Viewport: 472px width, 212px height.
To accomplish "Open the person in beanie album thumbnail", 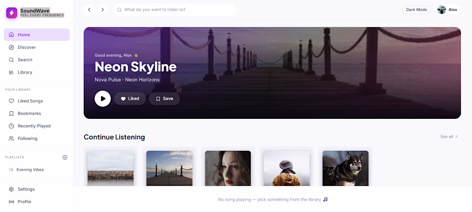I will click(287, 168).
